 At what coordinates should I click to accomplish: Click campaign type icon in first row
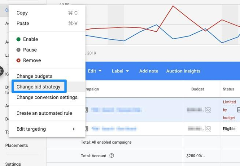(x=87, y=109)
